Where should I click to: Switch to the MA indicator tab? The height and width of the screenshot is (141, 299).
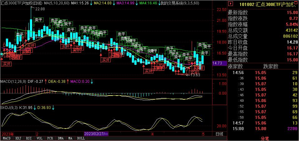coord(70,138)
